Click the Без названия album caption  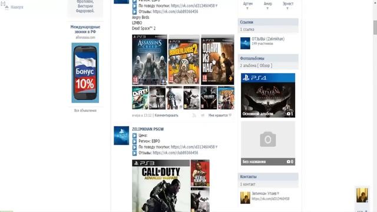pos(254,162)
